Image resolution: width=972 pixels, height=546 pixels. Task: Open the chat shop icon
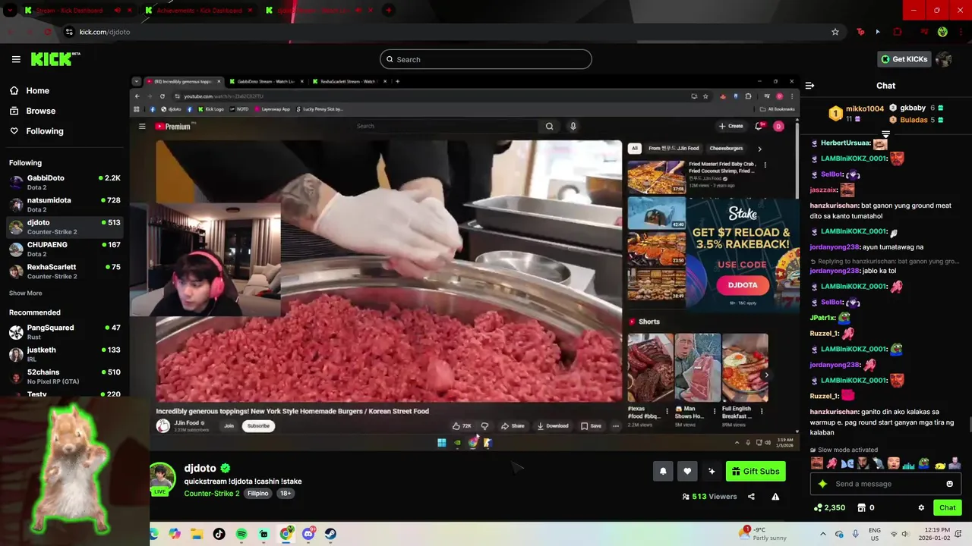point(862,507)
